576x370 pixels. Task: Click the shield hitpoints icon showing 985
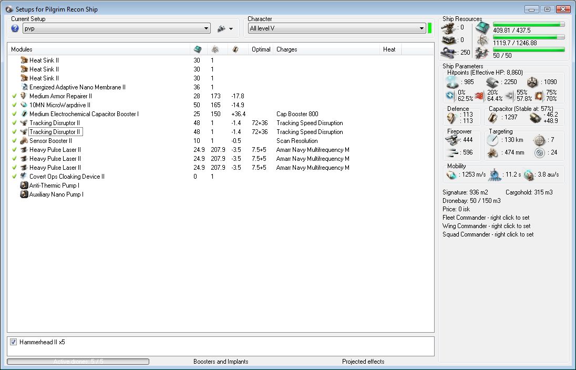click(452, 82)
